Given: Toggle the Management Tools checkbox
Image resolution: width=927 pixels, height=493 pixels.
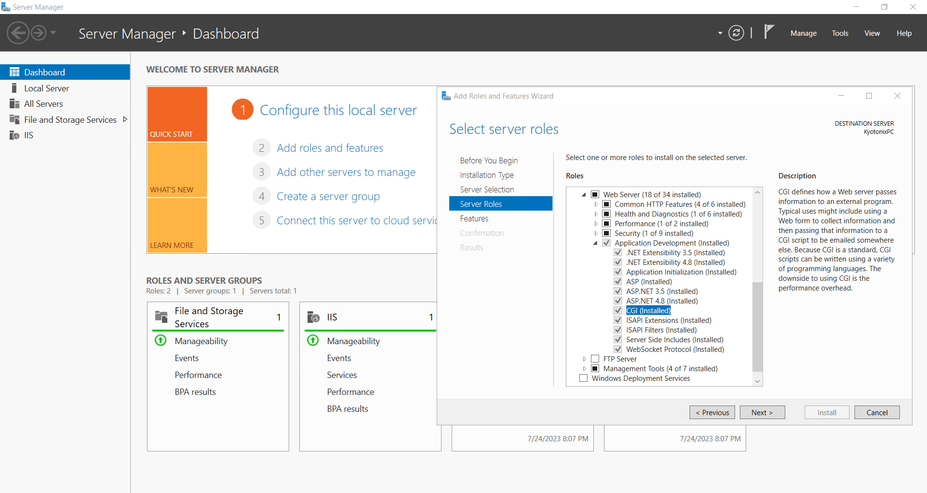Looking at the screenshot, I should [x=595, y=368].
